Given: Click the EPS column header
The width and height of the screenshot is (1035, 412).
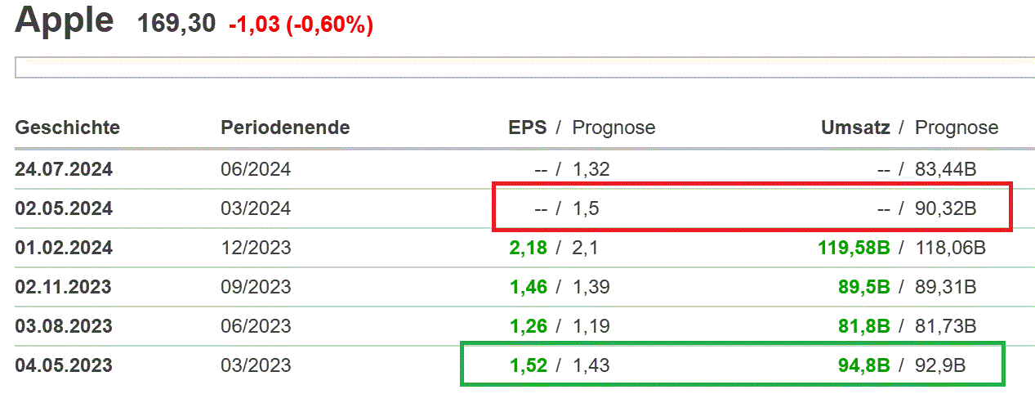Looking at the screenshot, I should [527, 128].
